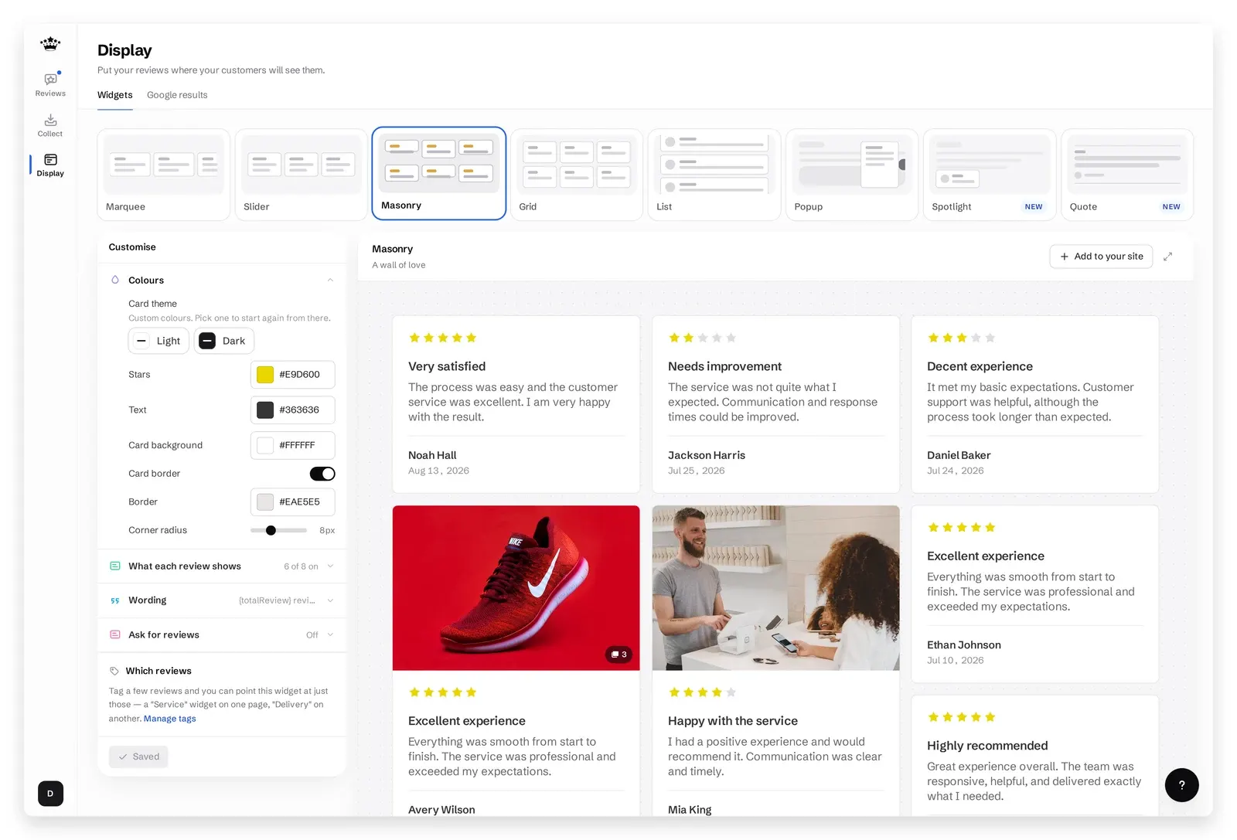Select the Dark card theme

pyautogui.click(x=223, y=341)
